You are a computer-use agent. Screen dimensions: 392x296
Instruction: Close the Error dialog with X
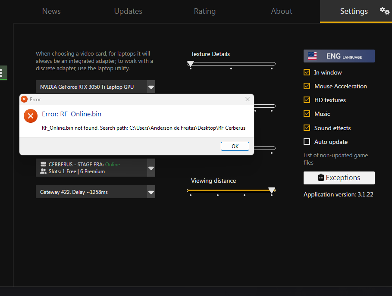[248, 99]
